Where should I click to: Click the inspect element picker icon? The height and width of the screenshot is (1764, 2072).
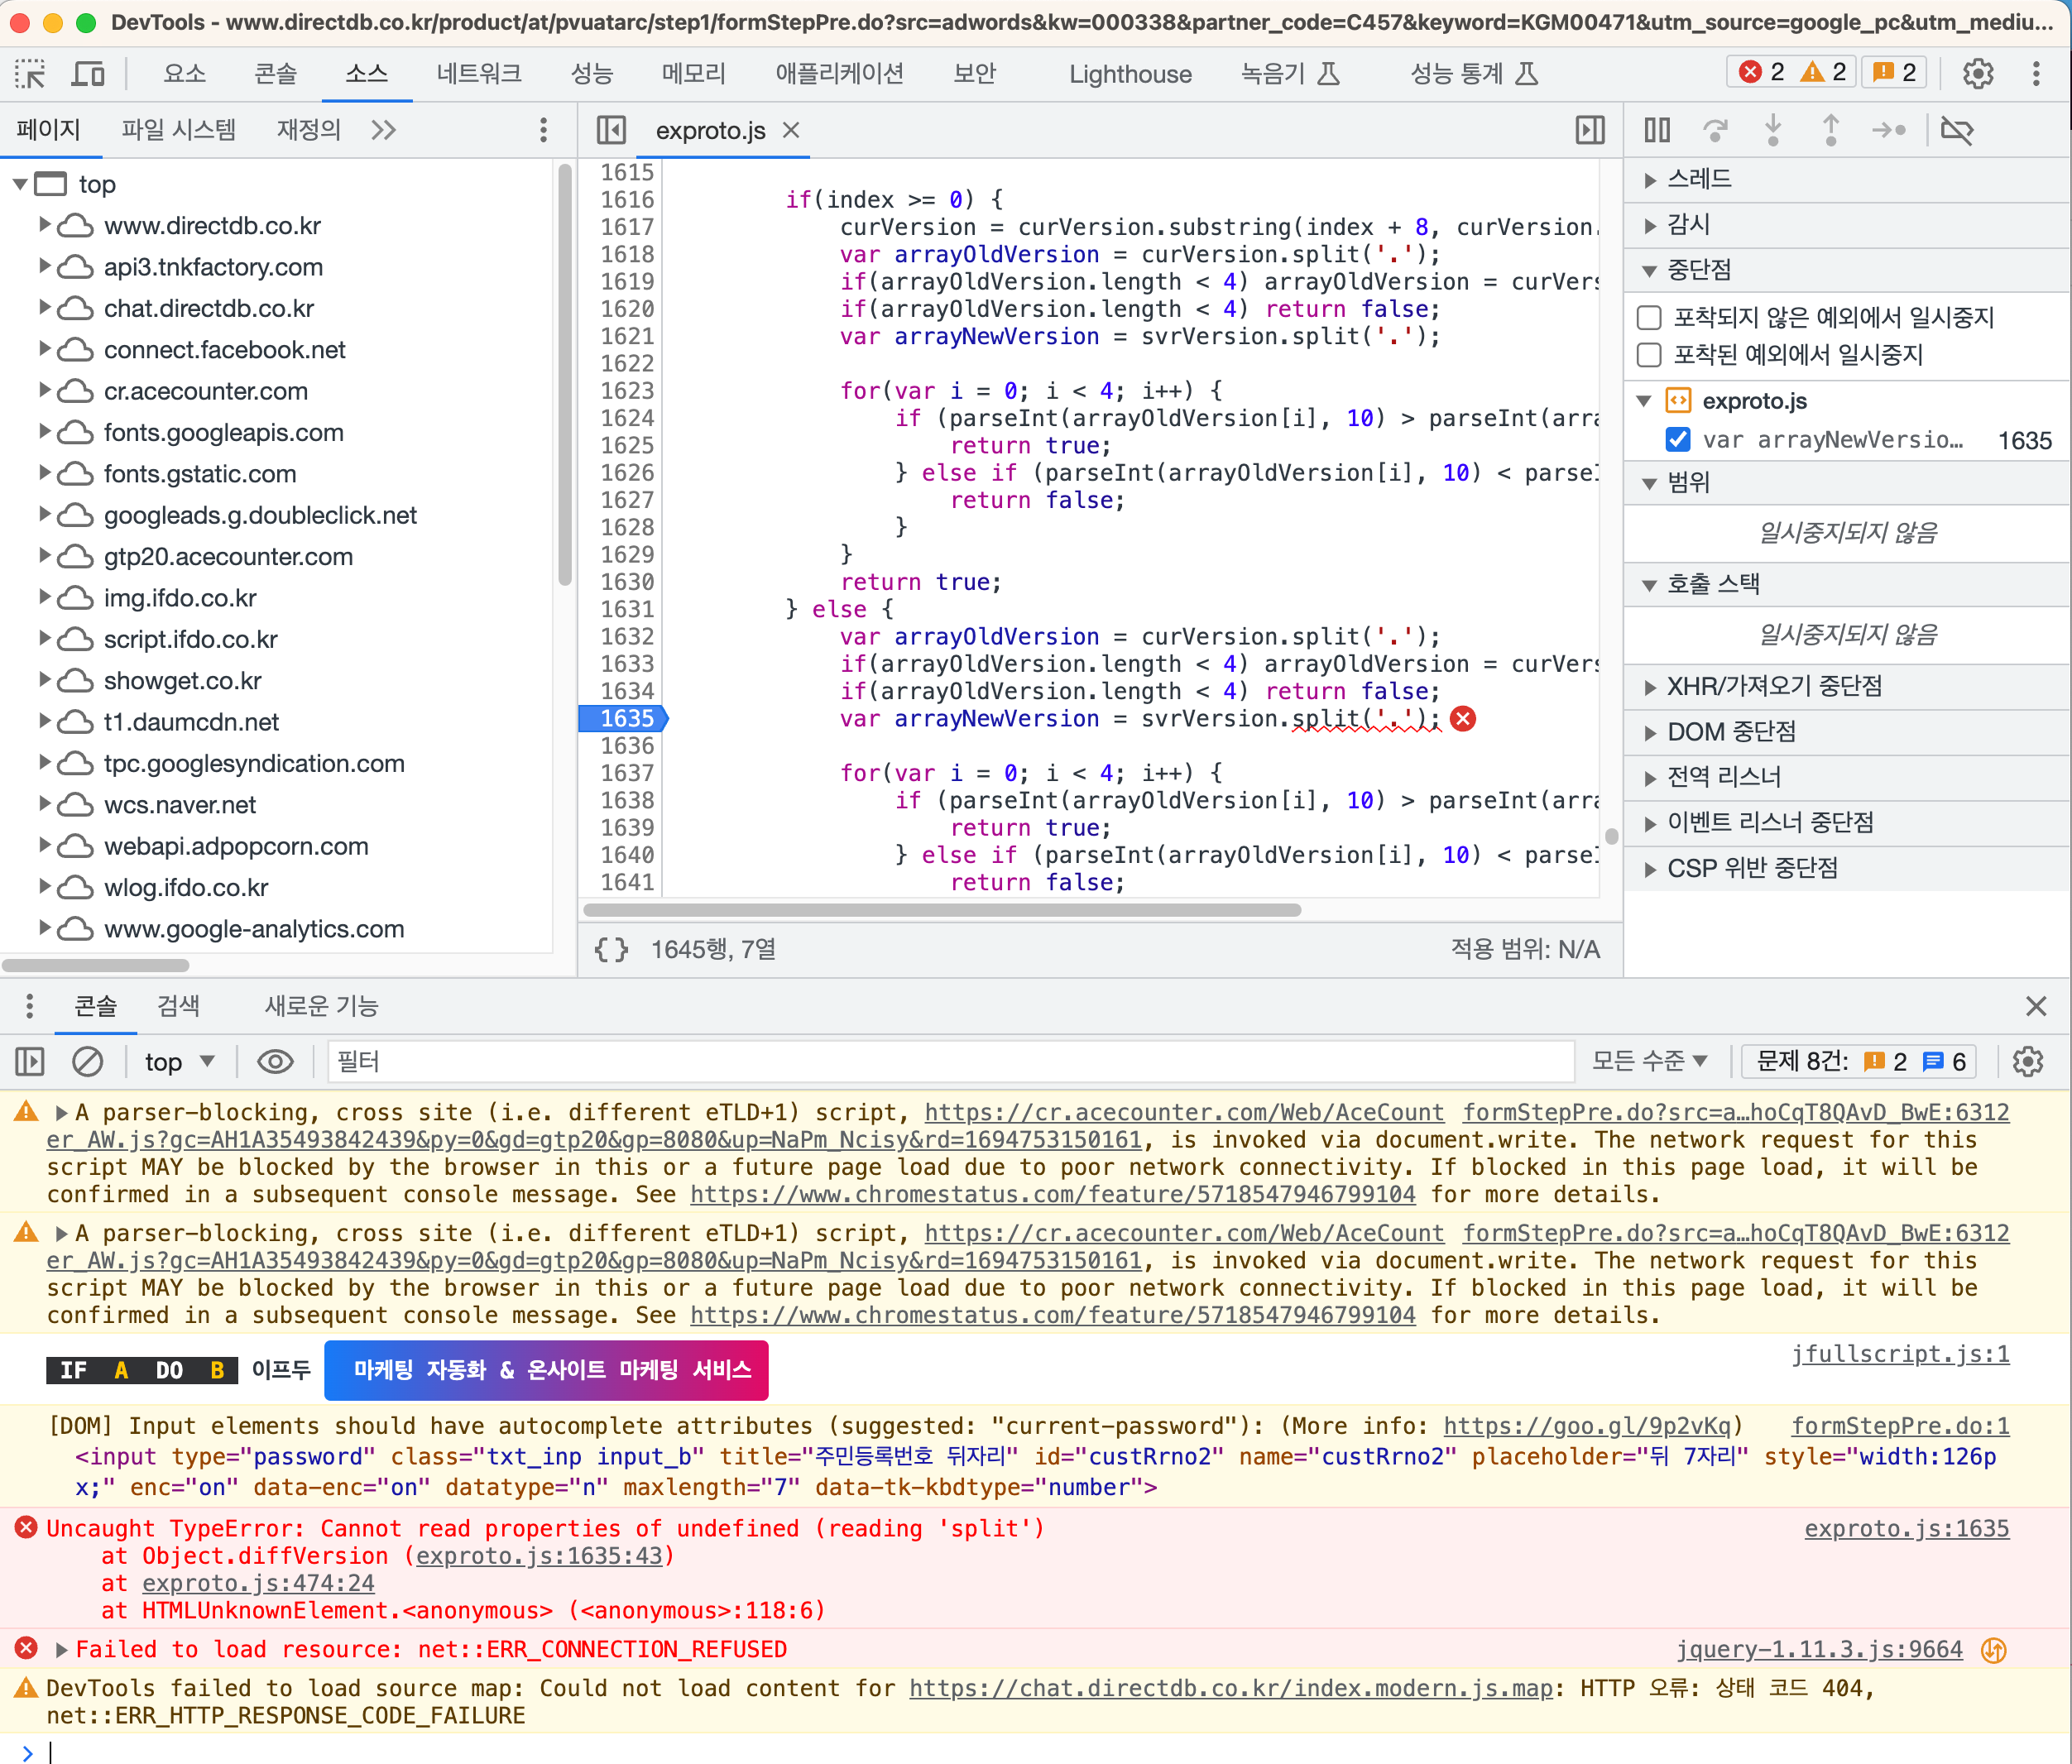coord(30,74)
